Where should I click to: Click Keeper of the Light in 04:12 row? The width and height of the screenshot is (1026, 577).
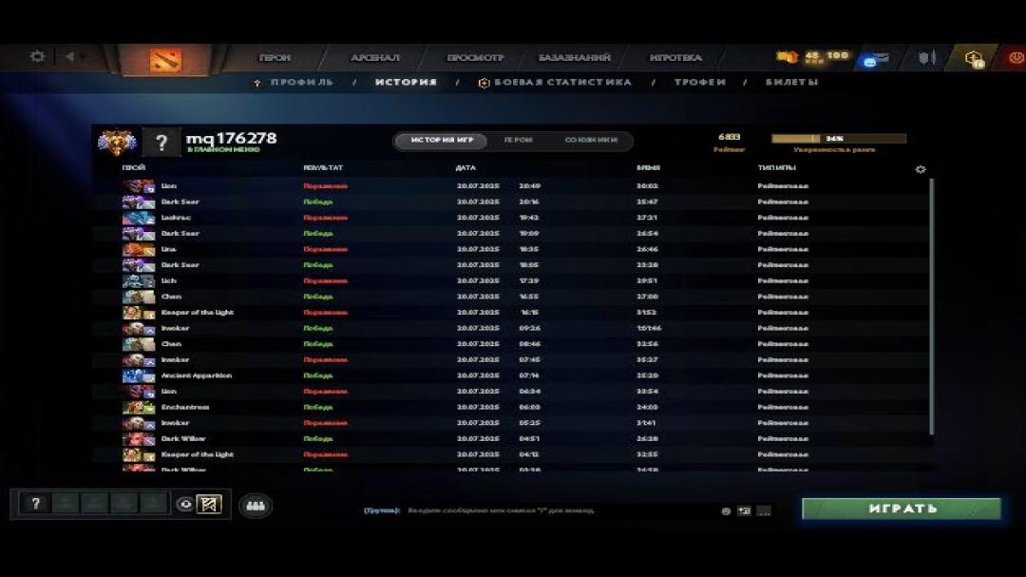coord(198,454)
